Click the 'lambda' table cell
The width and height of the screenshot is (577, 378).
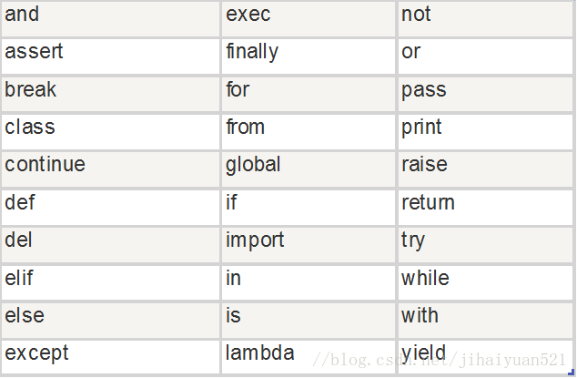(x=309, y=357)
